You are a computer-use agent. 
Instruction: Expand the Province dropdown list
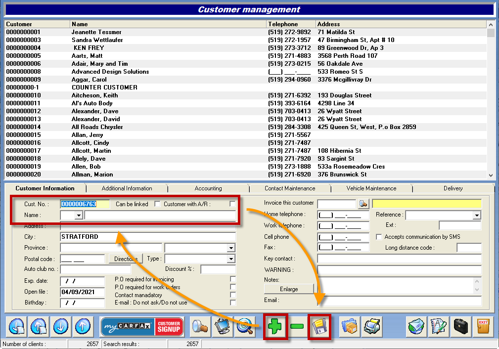coord(231,248)
